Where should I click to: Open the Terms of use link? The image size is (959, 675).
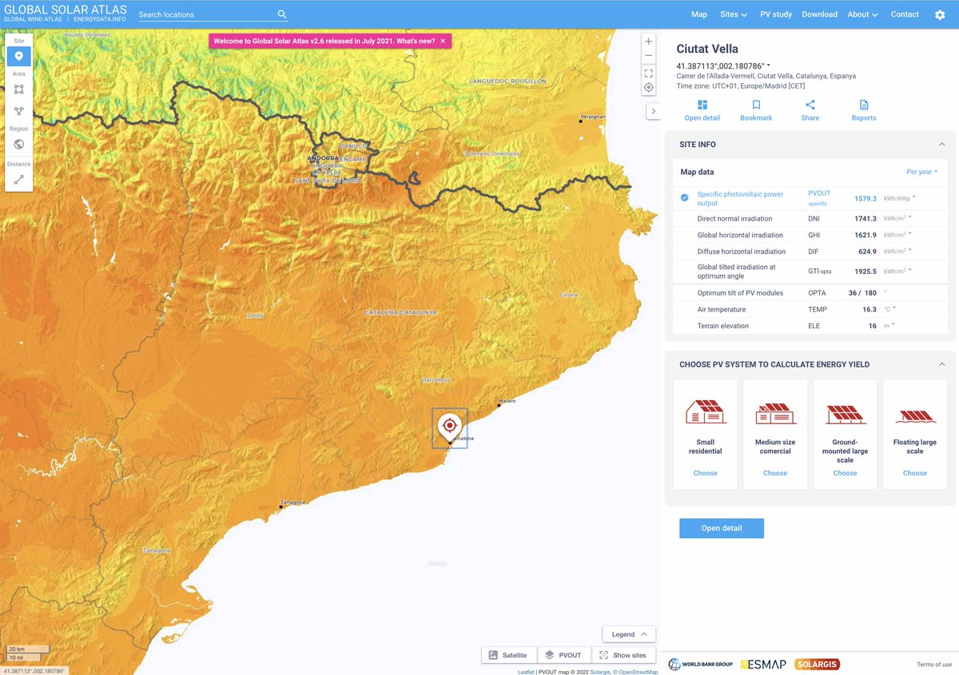pyautogui.click(x=934, y=665)
